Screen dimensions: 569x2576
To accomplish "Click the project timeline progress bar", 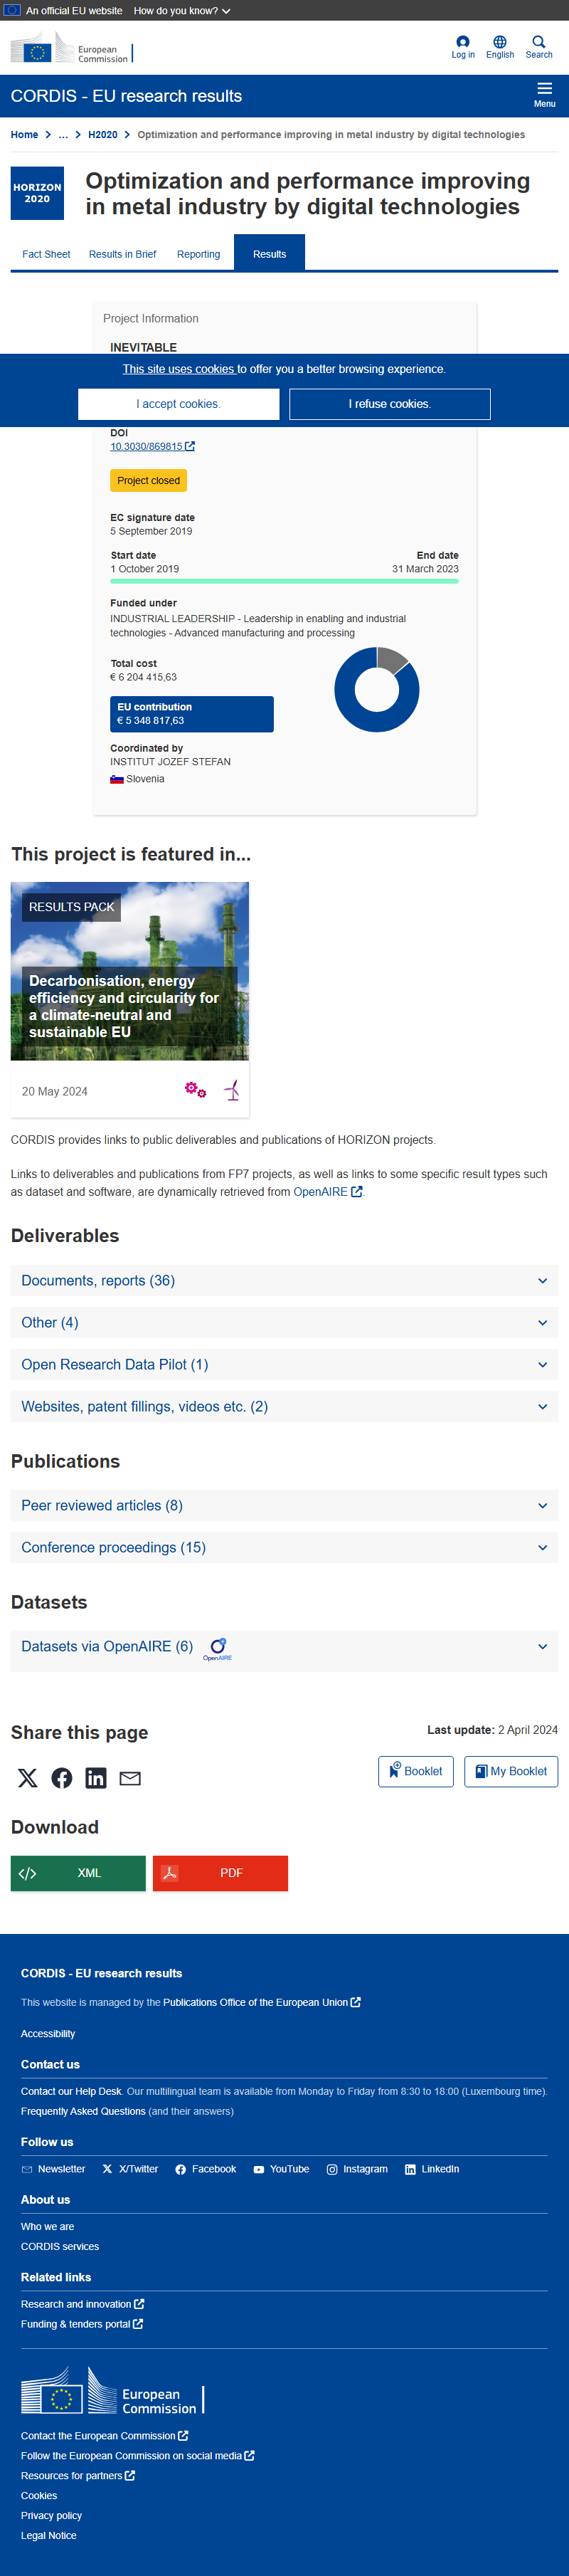I will (x=284, y=581).
